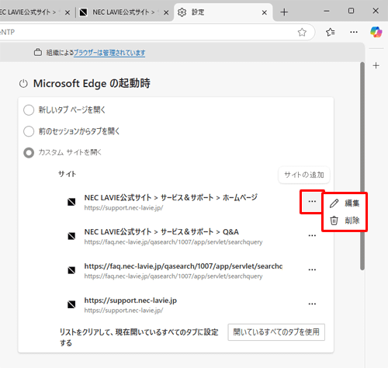Click the NEC favicon beside Q&A entry
This screenshot has width=388, height=368.
[x=71, y=236]
